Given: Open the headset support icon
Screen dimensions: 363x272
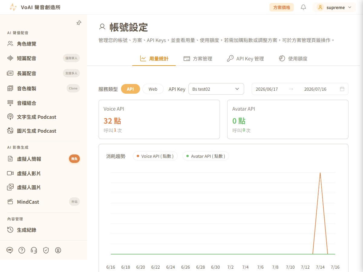Looking at the screenshot, I should pyautogui.click(x=34, y=250).
